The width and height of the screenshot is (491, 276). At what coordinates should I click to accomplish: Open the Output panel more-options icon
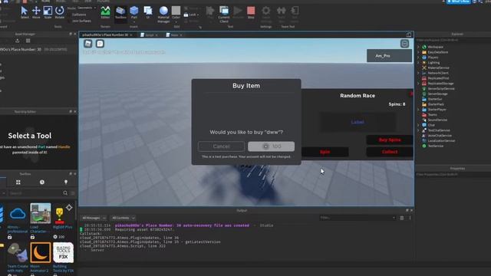point(410,218)
